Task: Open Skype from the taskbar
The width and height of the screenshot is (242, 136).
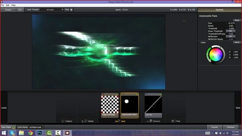Action: (x=12, y=133)
